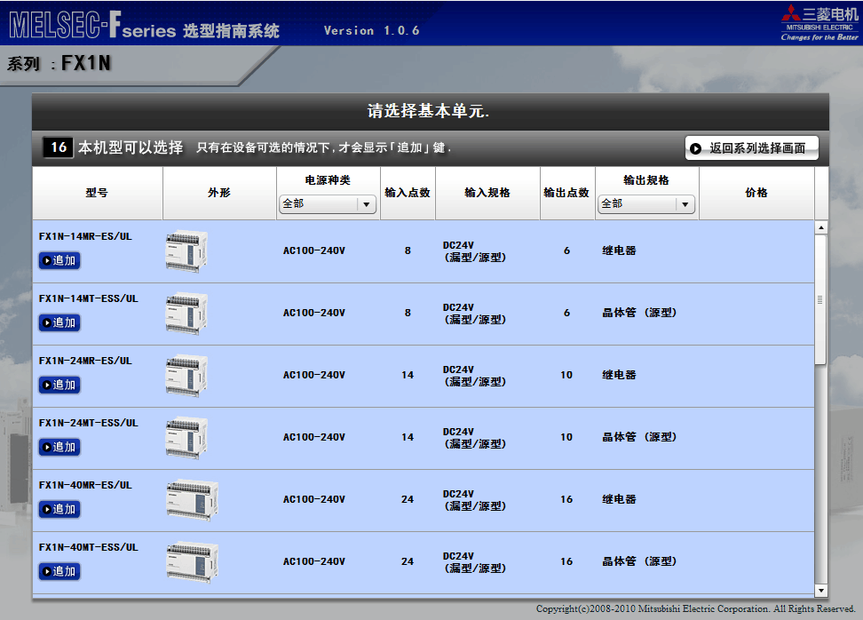The width and height of the screenshot is (863, 620).
Task: Add the FX1N-14MT-ESS/UL base unit
Action: [59, 322]
